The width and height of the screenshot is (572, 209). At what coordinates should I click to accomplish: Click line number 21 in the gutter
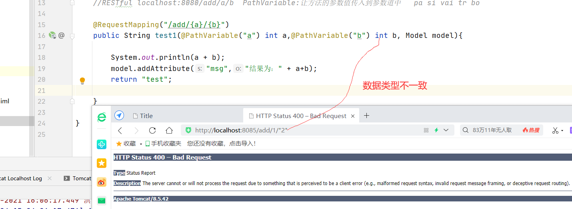point(42,91)
